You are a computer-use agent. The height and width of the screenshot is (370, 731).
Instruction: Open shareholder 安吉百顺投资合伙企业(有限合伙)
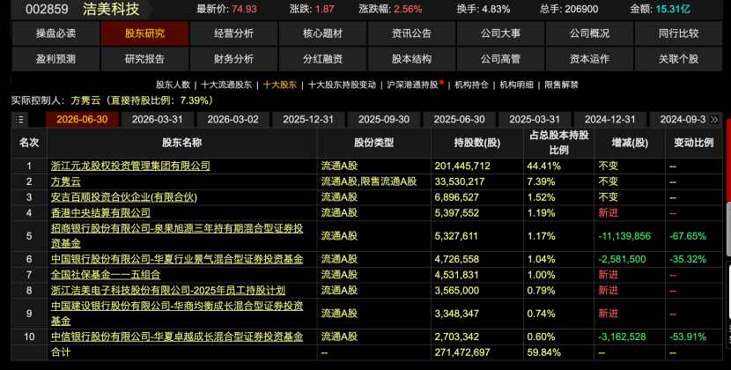pos(124,197)
